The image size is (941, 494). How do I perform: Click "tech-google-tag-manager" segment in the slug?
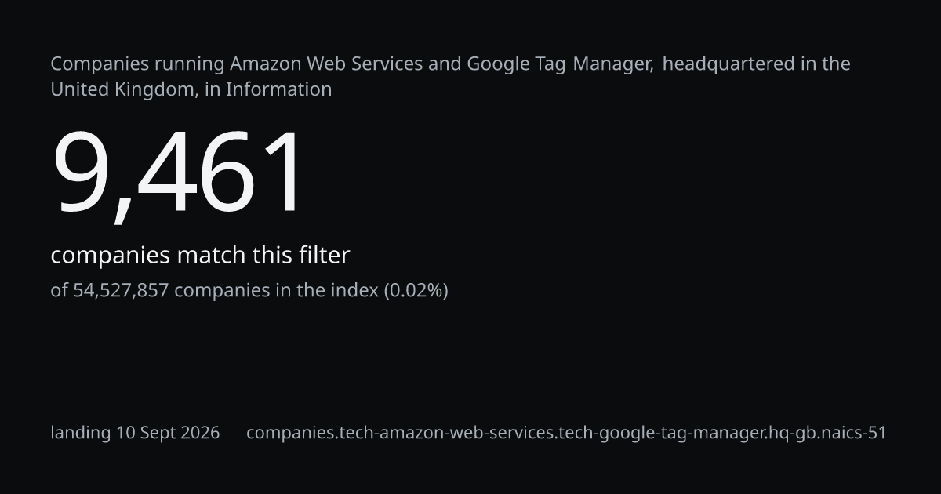tap(661, 433)
